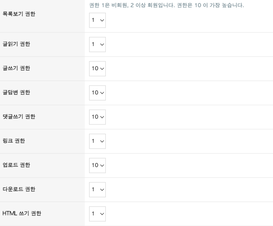Open the 댓글쓰기 권한 level dropdown
273x226 pixels.
97,117
